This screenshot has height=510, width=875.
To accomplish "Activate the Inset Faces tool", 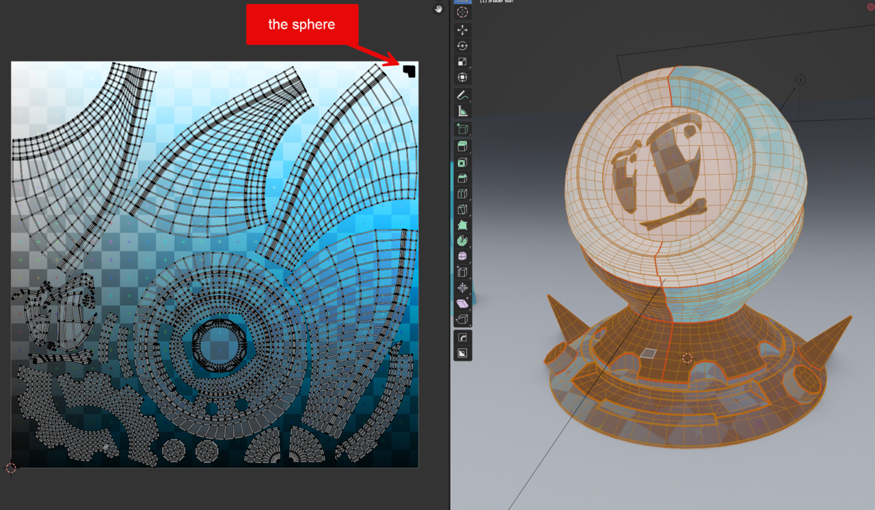I will coord(463,162).
